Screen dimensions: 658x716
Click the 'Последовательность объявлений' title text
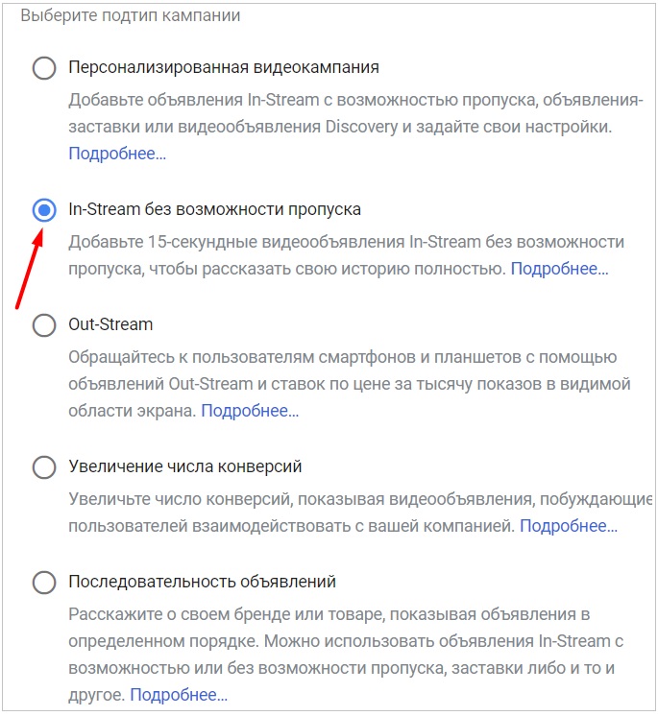click(203, 582)
